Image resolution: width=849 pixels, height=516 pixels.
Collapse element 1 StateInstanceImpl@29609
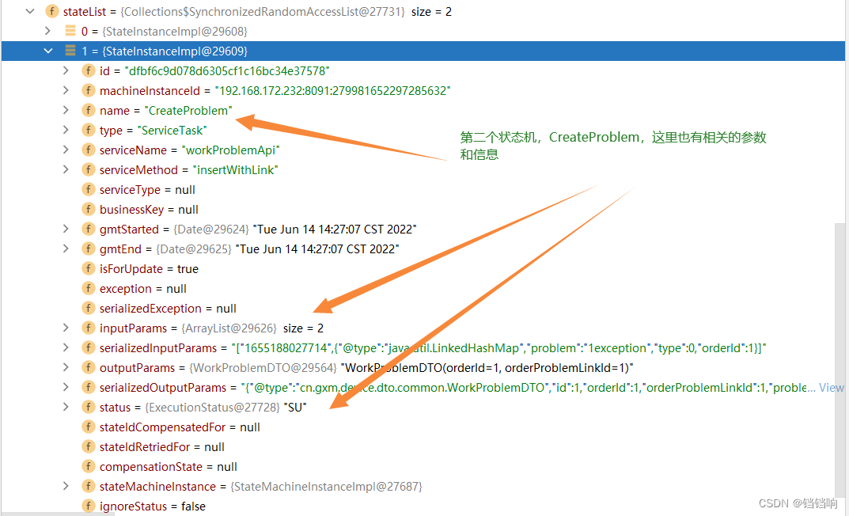[48, 51]
